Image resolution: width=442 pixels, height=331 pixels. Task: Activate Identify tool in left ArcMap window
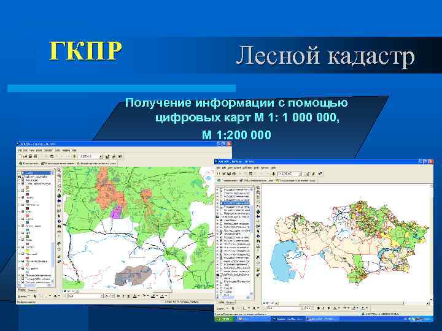(x=59, y=221)
